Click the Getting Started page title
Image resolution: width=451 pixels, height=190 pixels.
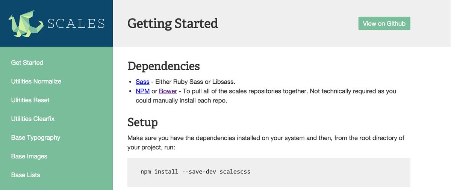tap(173, 23)
